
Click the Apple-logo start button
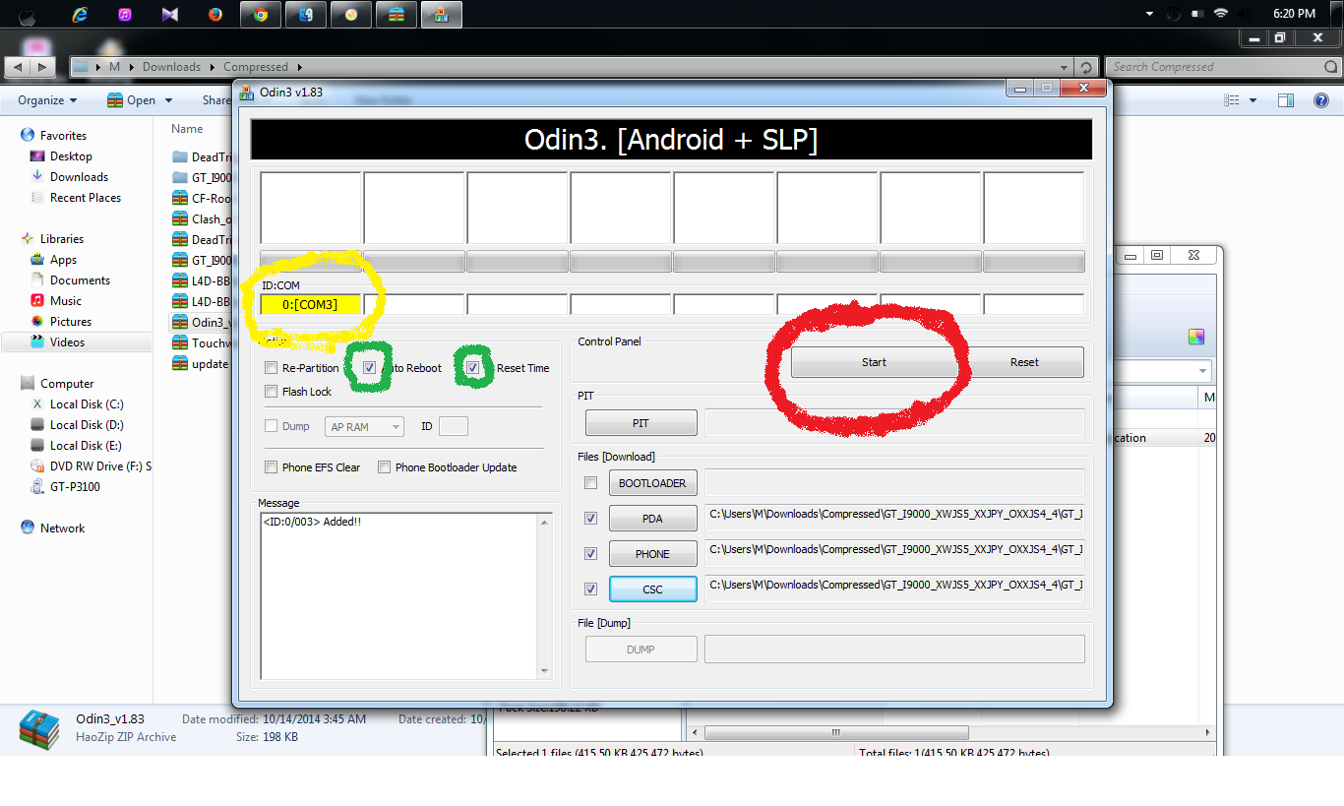click(27, 15)
